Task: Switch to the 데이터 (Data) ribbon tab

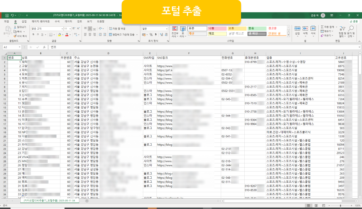Action: [x=68, y=21]
